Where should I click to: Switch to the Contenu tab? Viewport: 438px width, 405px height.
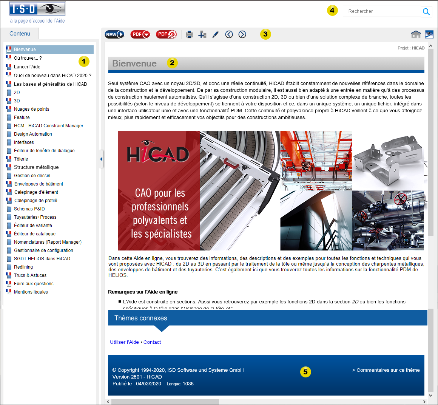[x=20, y=34]
